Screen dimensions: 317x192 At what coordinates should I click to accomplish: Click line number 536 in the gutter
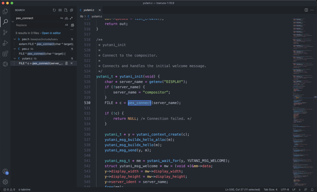tap(87, 134)
